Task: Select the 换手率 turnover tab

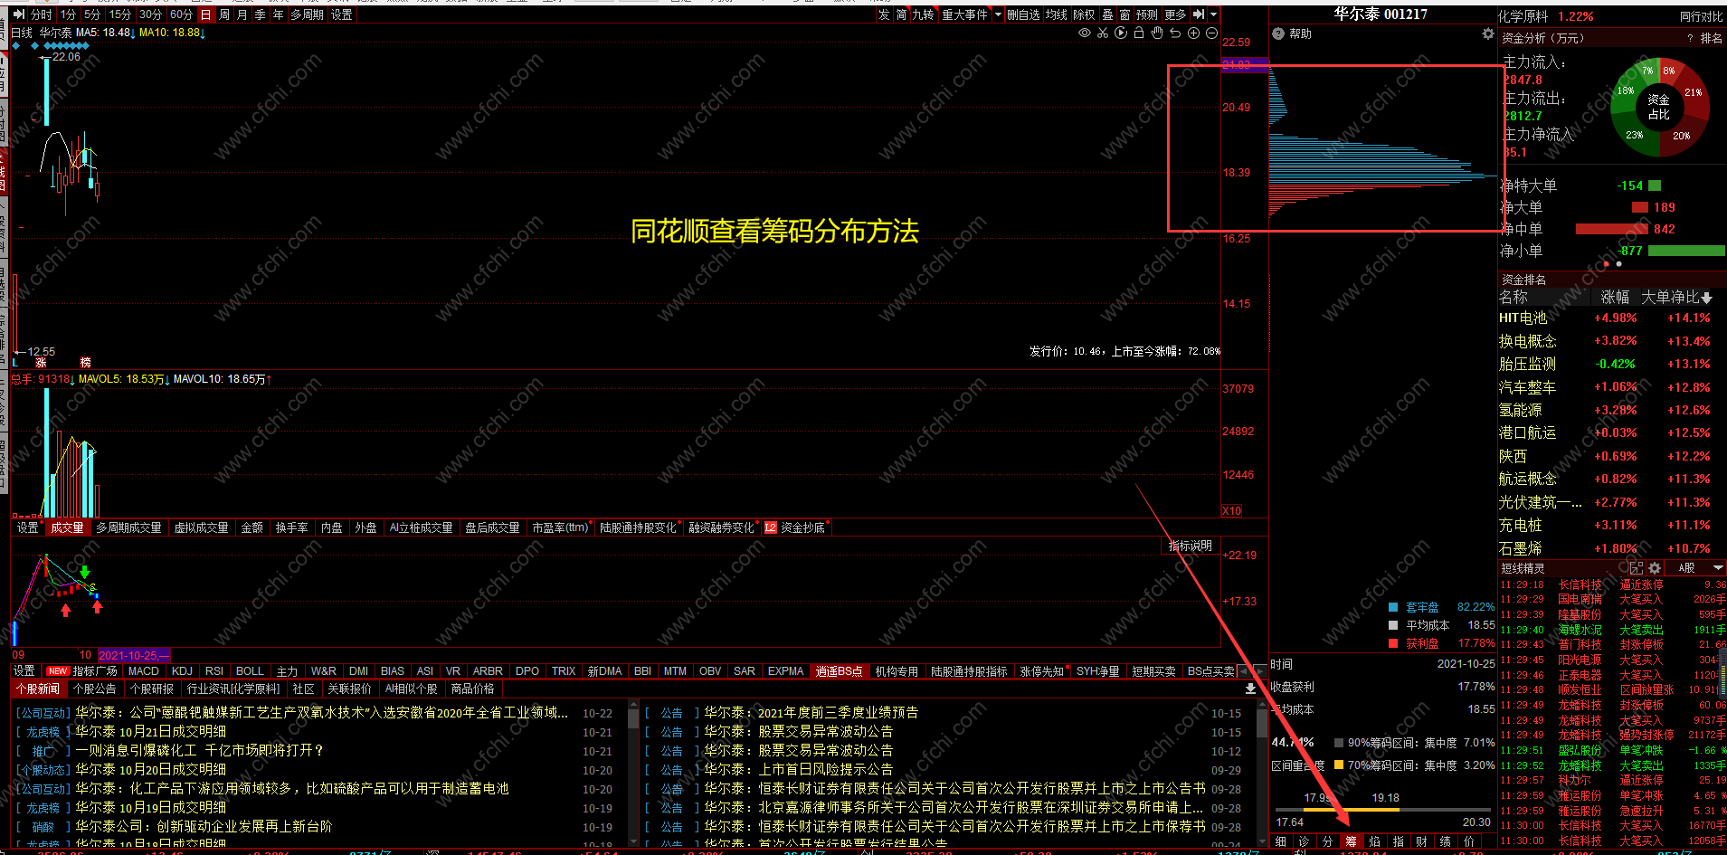Action: coord(291,527)
